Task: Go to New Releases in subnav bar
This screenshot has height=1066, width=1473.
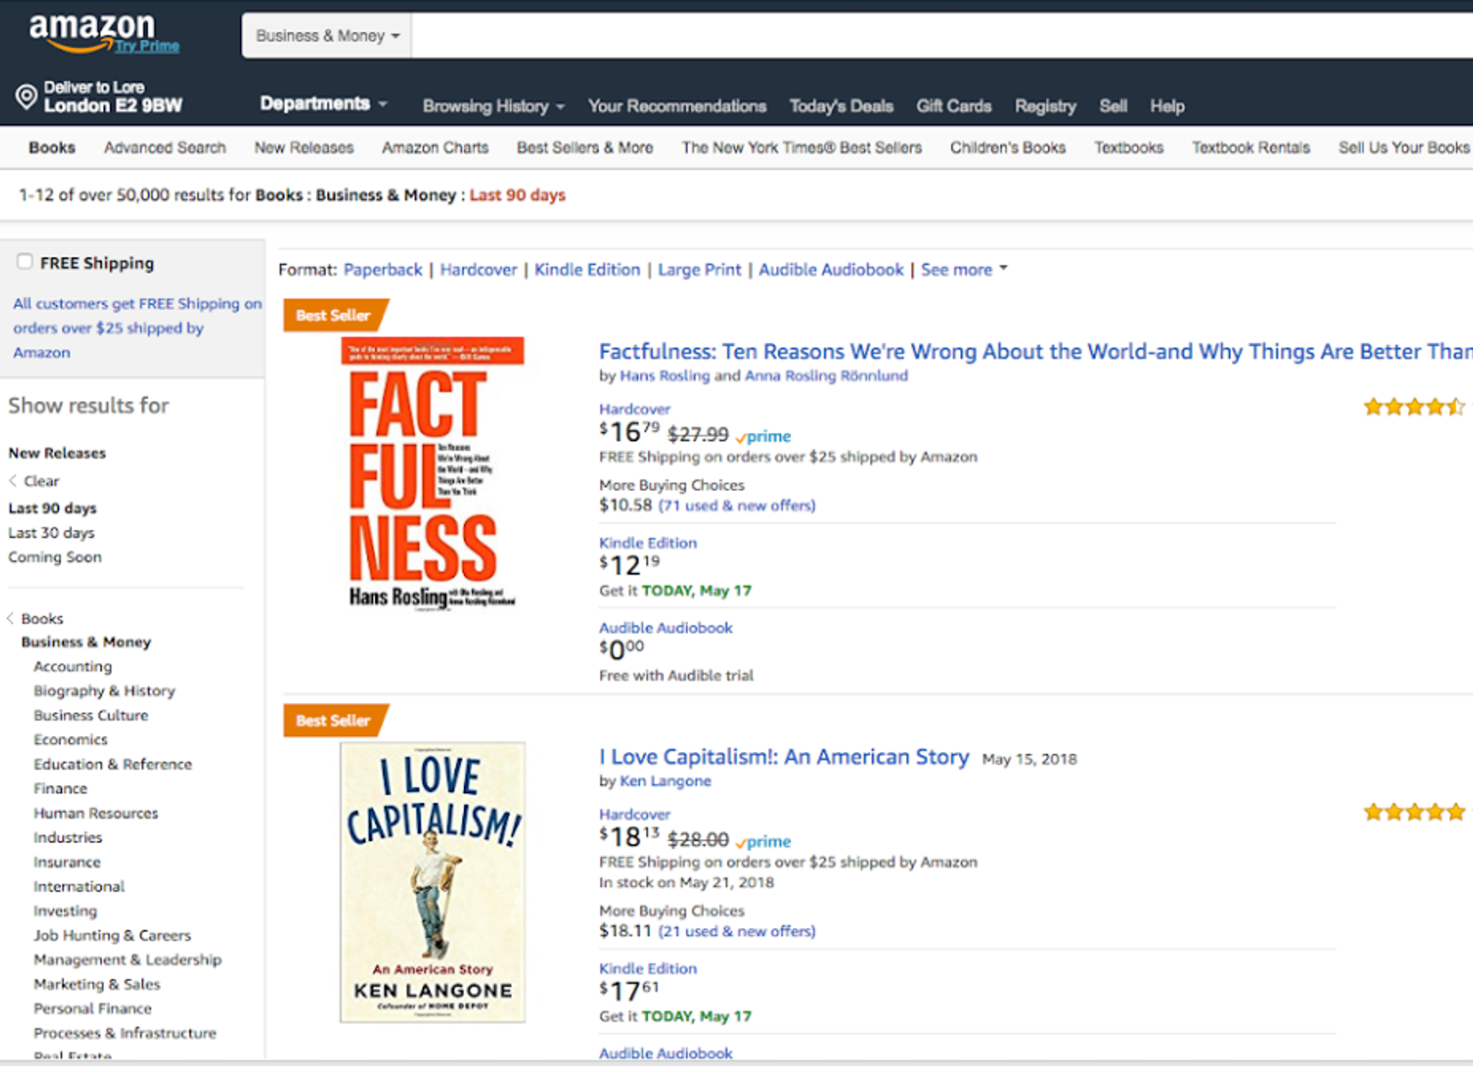Action: pos(304,147)
